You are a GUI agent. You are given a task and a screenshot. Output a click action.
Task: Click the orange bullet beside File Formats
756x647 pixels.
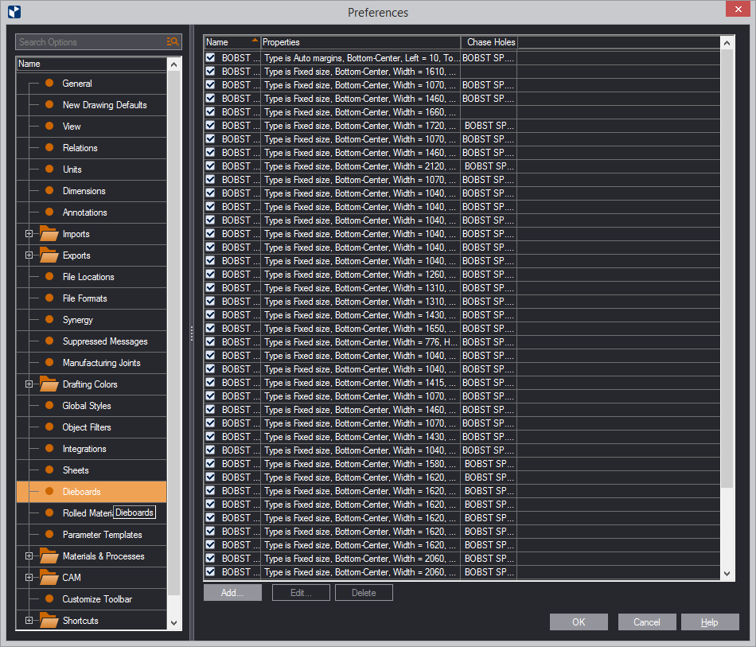(49, 298)
